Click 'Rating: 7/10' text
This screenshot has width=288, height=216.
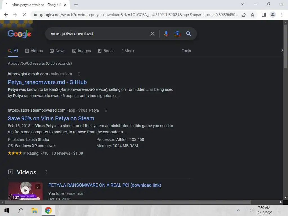tap(38, 153)
